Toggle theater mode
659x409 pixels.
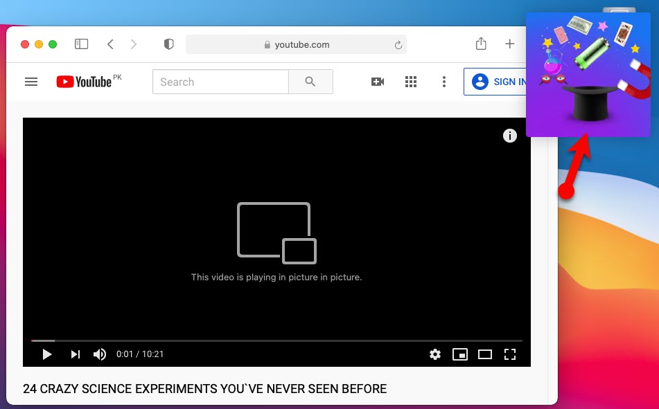pyautogui.click(x=485, y=354)
